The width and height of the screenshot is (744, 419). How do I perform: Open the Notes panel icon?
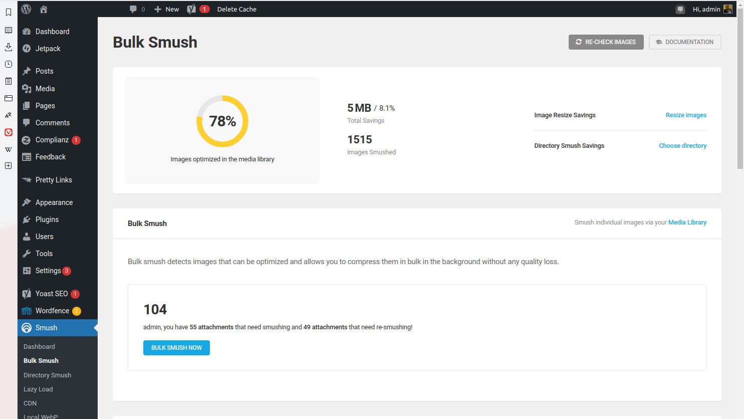point(9,81)
